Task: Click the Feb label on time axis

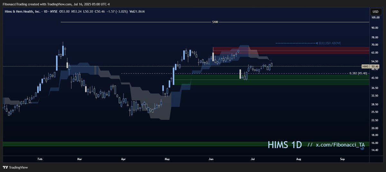Action: (40, 159)
